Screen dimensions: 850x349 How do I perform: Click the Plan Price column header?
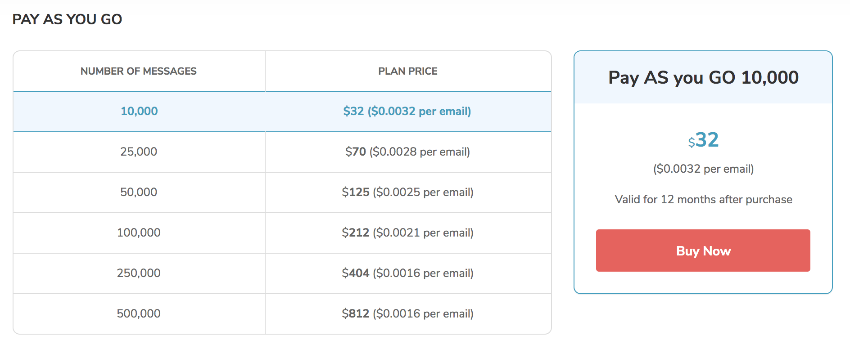pyautogui.click(x=408, y=71)
